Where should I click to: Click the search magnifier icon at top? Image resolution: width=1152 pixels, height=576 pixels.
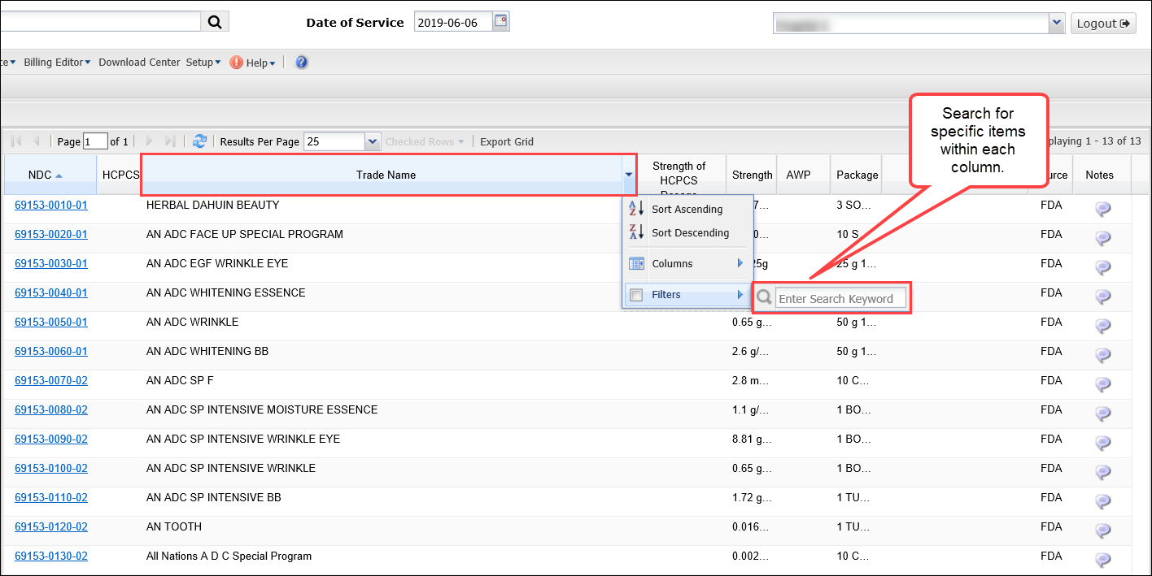coord(215,22)
